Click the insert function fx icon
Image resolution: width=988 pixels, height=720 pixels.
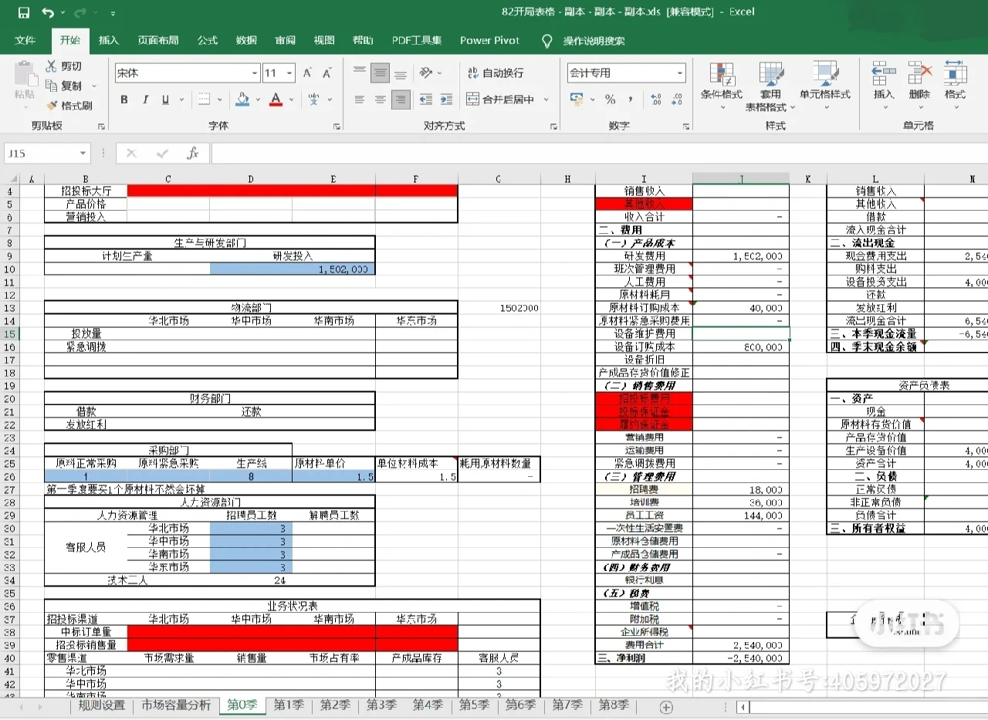(x=193, y=154)
